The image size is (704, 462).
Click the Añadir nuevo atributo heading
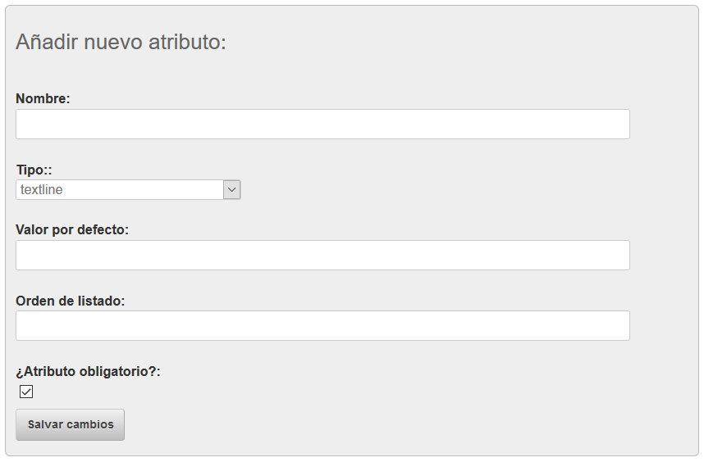click(121, 42)
